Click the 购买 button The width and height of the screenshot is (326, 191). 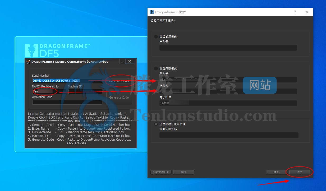tap(184, 172)
